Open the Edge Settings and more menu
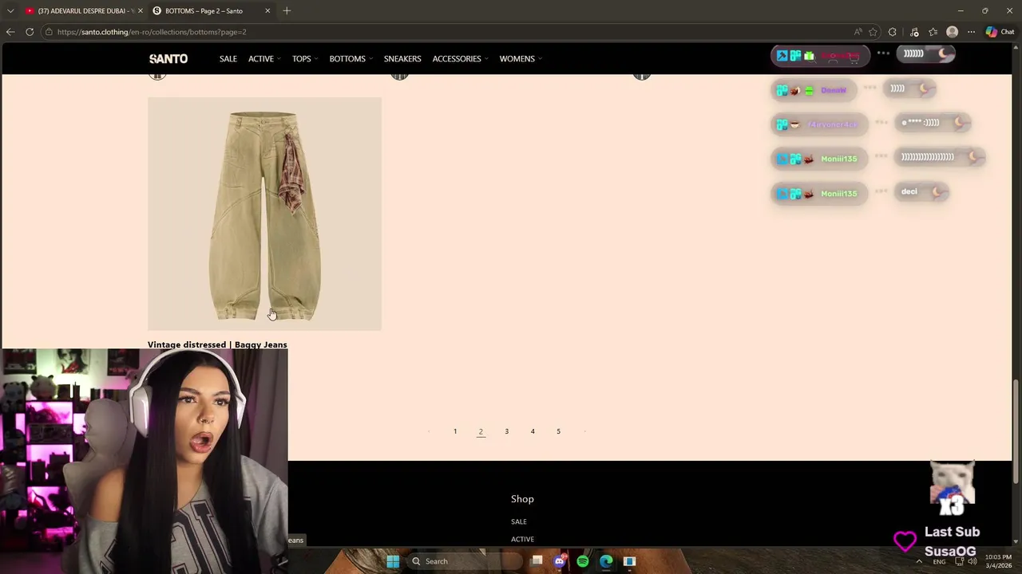This screenshot has width=1022, height=574. tap(971, 32)
